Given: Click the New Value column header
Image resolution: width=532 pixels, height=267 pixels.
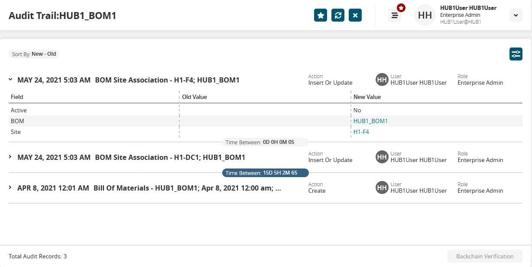Looking at the screenshot, I should (367, 97).
